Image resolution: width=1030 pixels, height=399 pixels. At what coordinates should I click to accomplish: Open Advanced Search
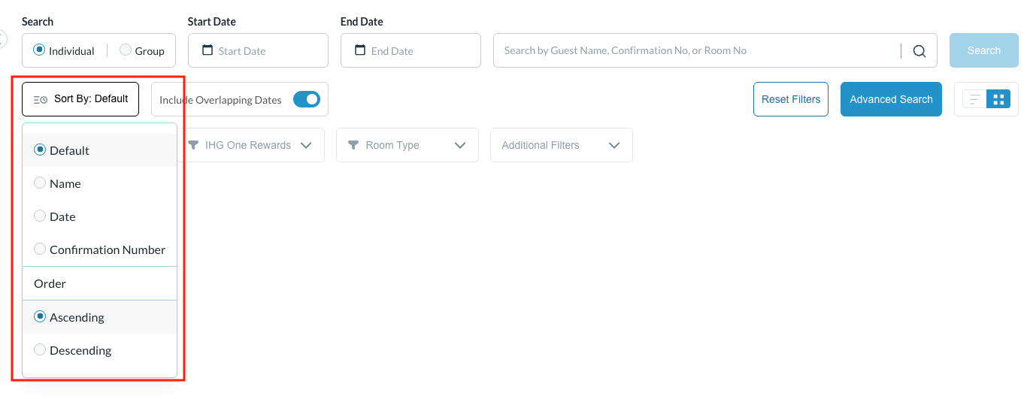tap(891, 99)
